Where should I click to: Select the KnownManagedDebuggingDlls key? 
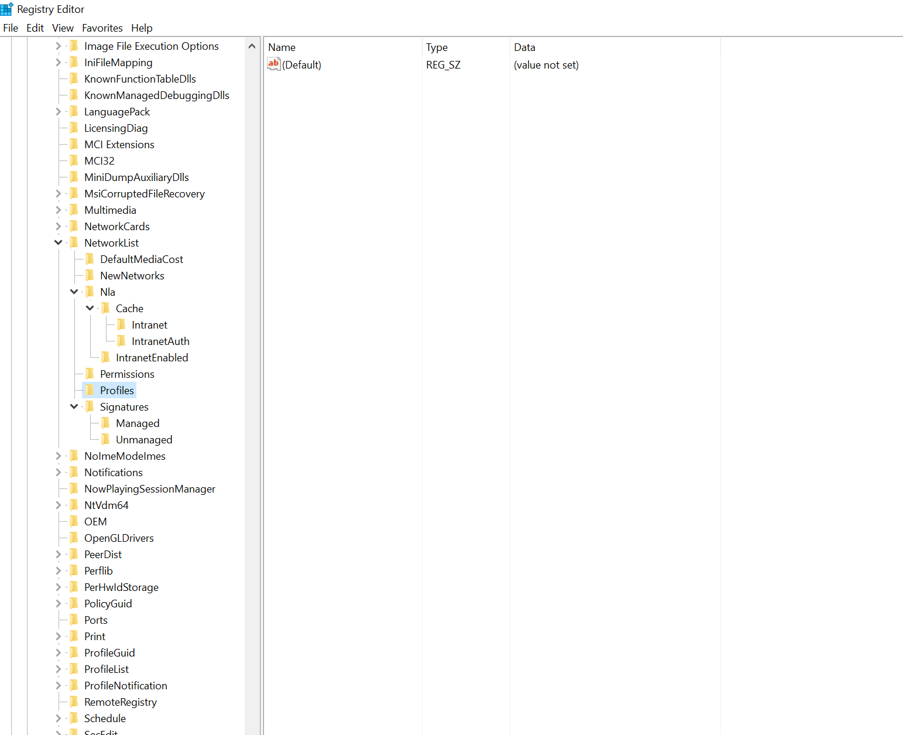[x=156, y=95]
